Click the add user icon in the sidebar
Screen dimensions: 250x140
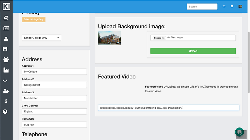click(6, 91)
